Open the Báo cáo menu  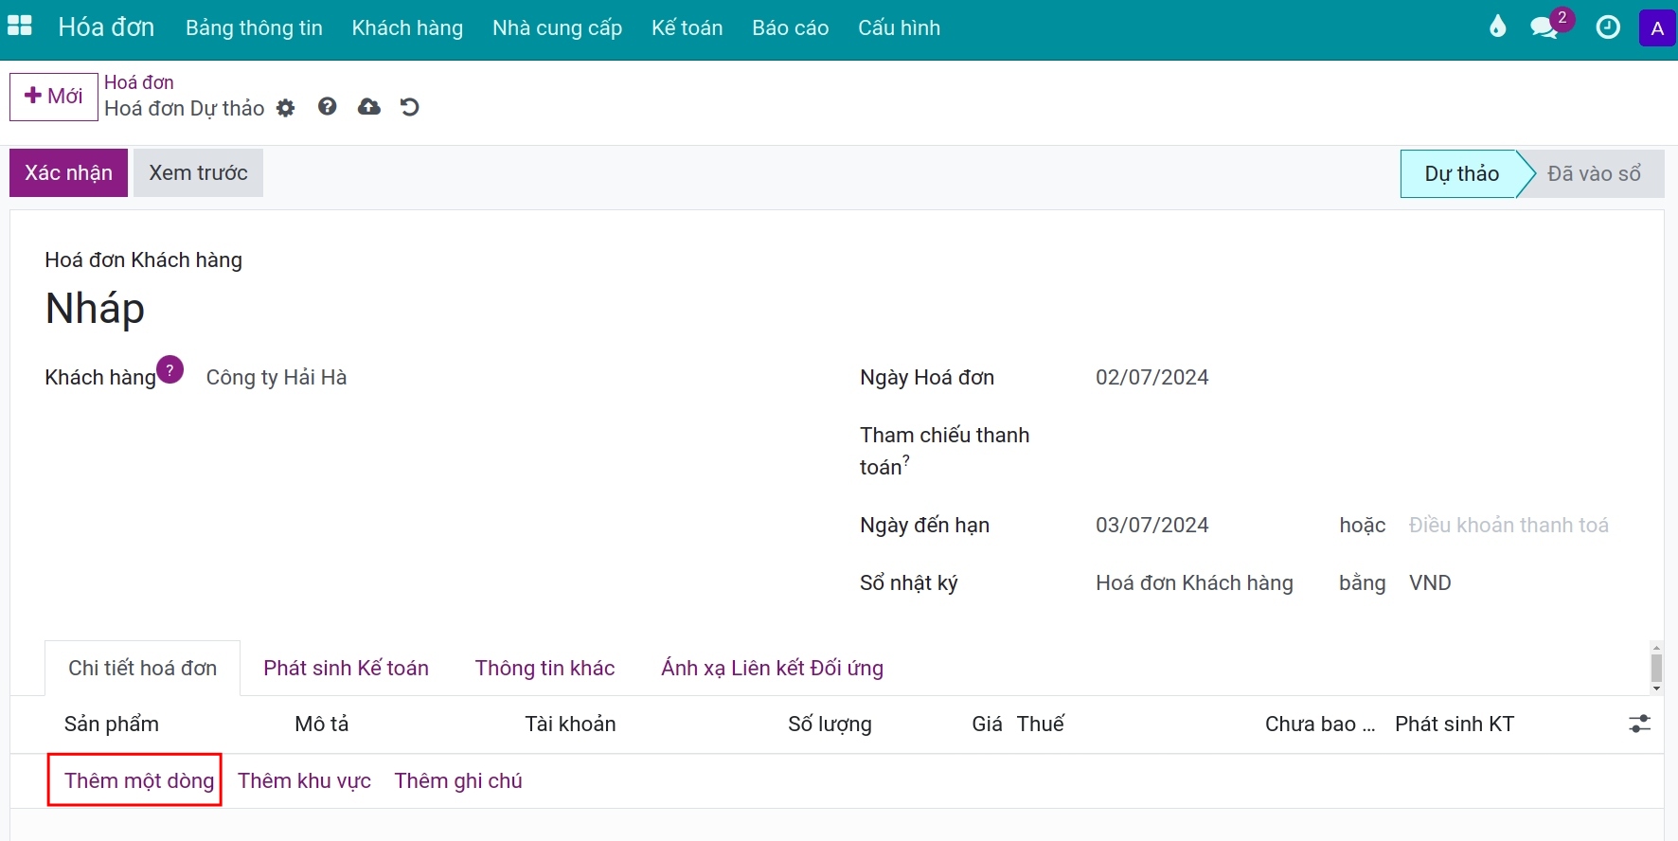[791, 28]
